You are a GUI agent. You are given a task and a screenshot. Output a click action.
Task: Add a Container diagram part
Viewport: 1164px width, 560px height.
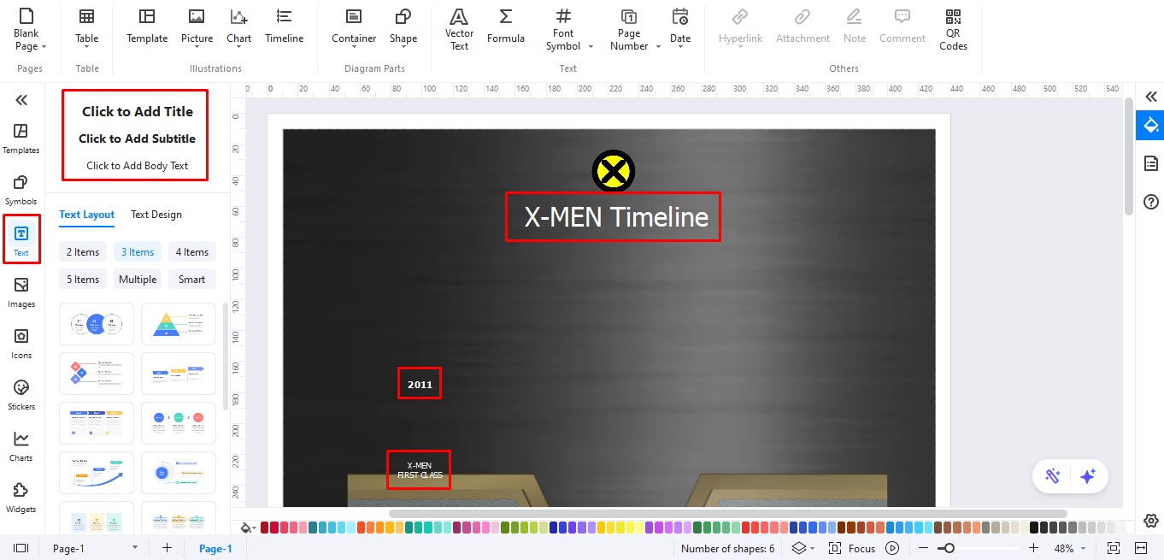click(x=354, y=27)
